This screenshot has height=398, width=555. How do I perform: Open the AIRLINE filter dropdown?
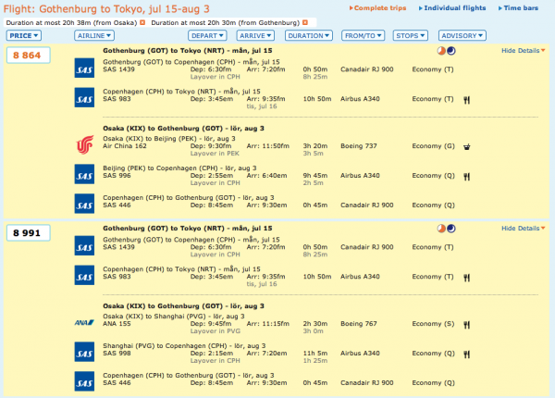coord(96,35)
